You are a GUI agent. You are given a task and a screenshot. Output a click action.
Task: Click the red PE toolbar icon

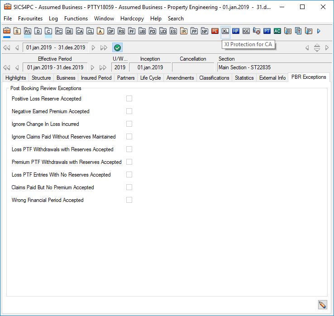(215, 31)
